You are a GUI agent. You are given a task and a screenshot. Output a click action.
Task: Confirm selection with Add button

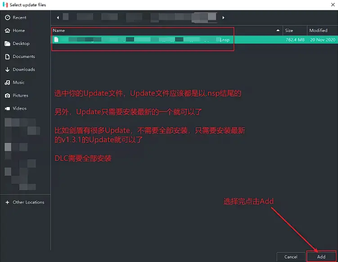[321, 257]
